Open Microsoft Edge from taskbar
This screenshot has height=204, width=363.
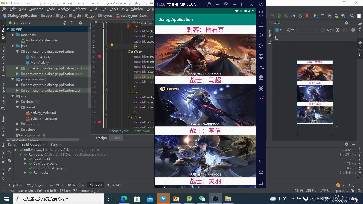point(124,199)
